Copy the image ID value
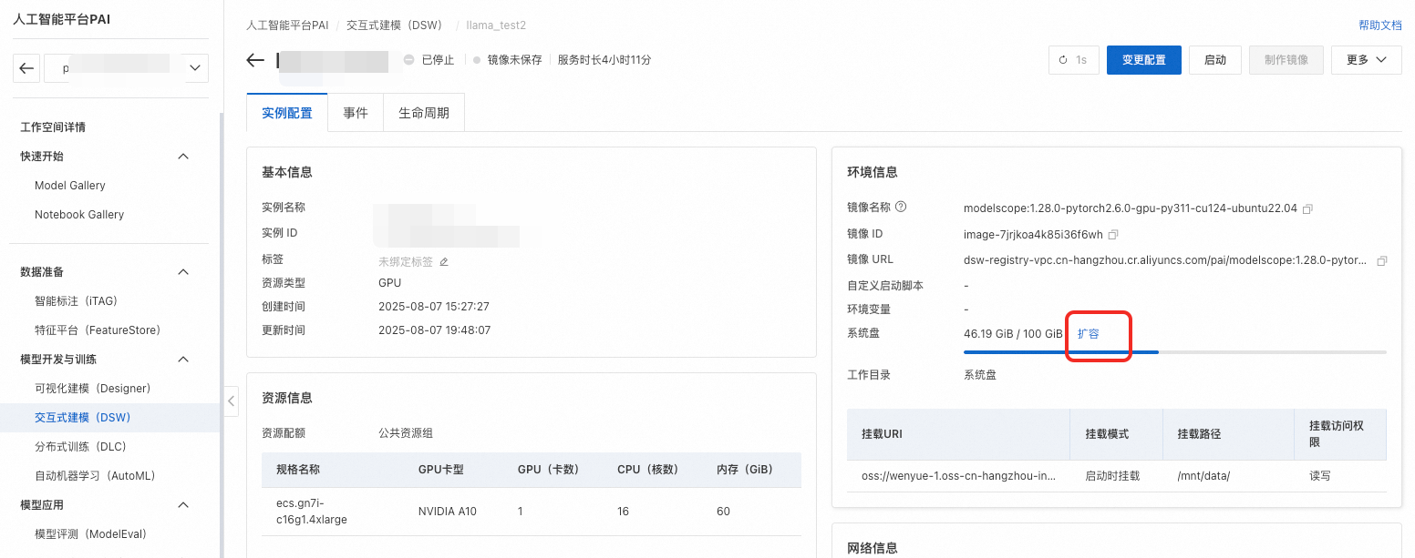Screen dimensions: 1415x558 (x=1112, y=235)
